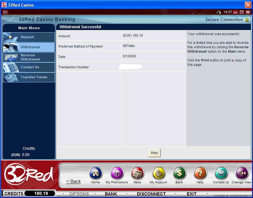Maximize the inner casino window
The height and width of the screenshot is (198, 253).
(x=242, y=12)
